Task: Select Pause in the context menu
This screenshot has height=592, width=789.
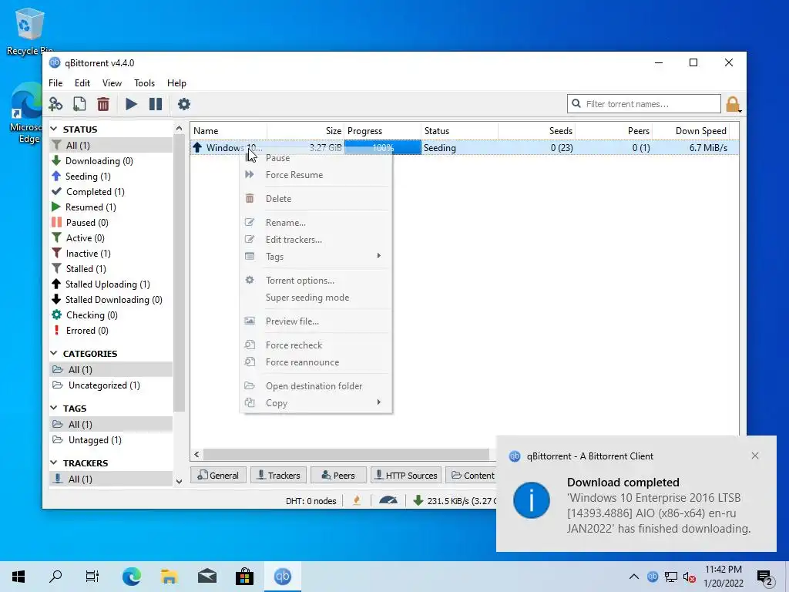Action: pyautogui.click(x=315, y=158)
